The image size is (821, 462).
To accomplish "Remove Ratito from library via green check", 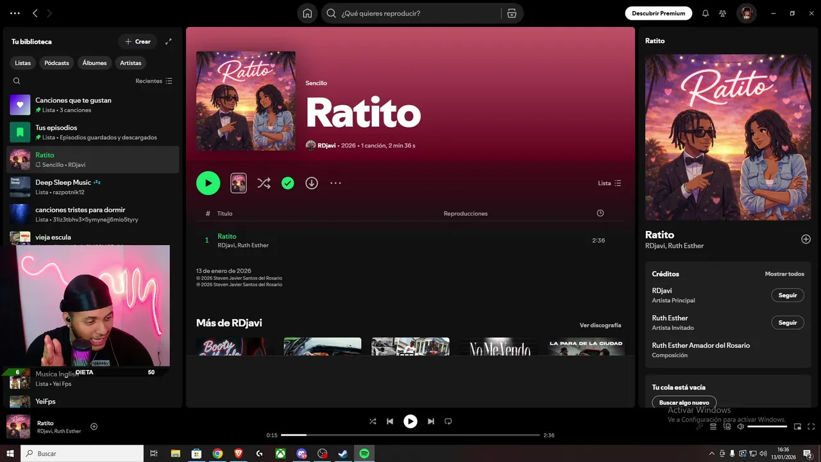I will pos(288,183).
